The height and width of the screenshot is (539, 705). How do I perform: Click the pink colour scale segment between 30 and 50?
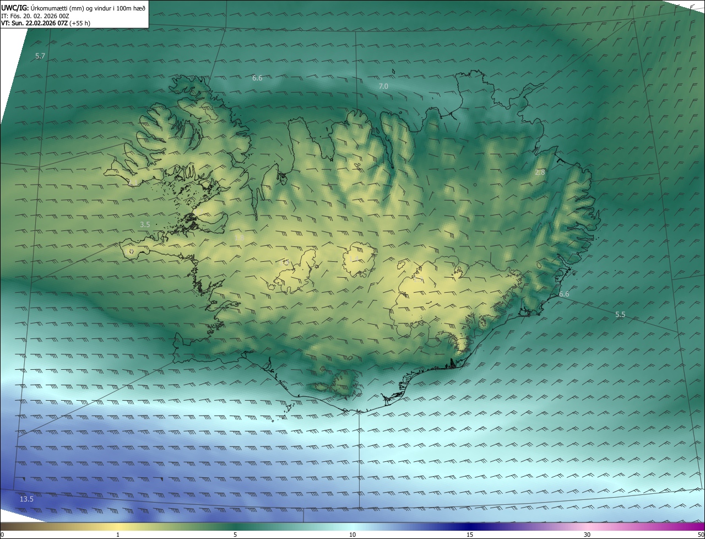coord(646,527)
